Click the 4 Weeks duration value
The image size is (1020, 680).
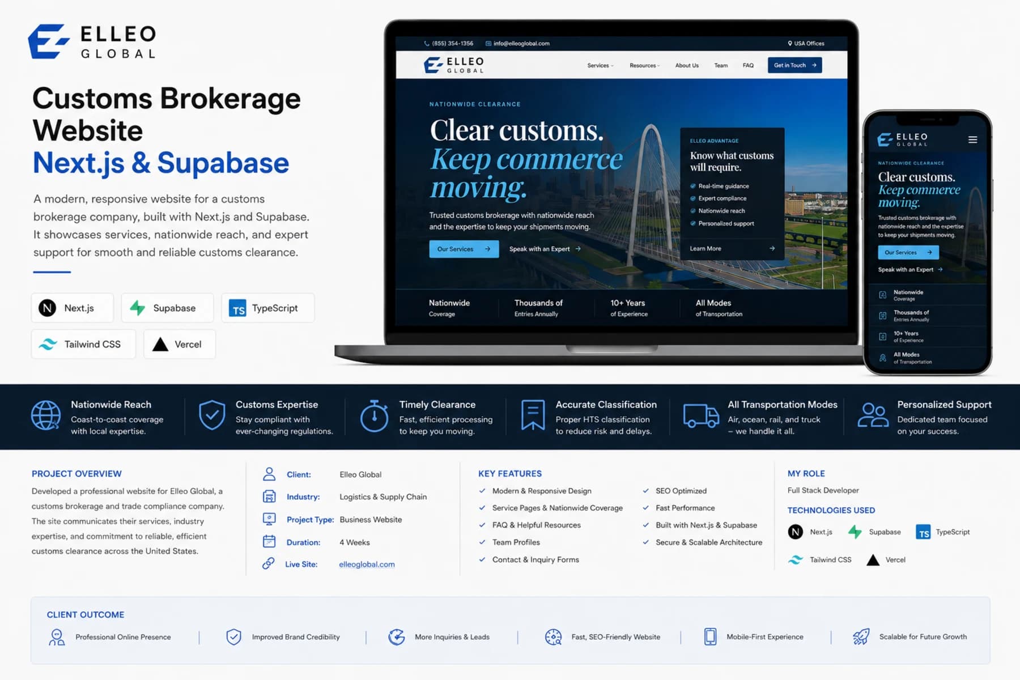(354, 542)
